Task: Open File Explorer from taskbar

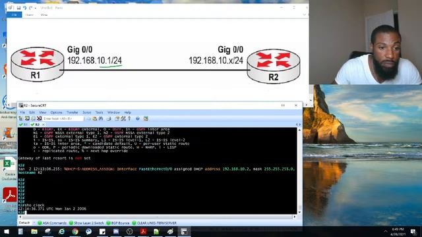Action: (x=34, y=231)
